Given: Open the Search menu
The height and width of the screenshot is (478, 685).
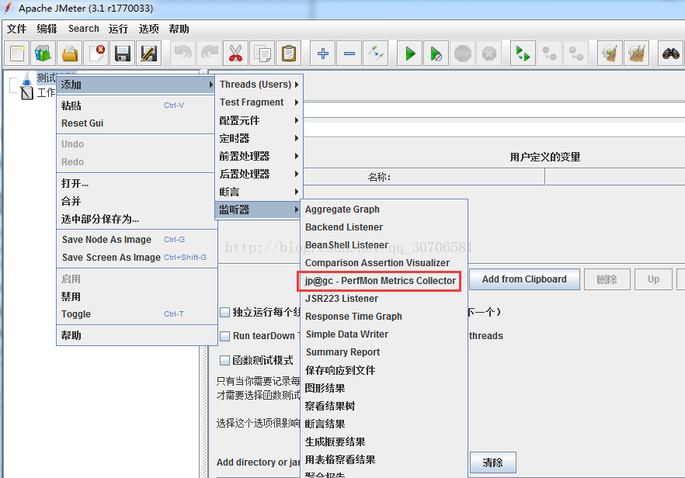Looking at the screenshot, I should coord(83,29).
